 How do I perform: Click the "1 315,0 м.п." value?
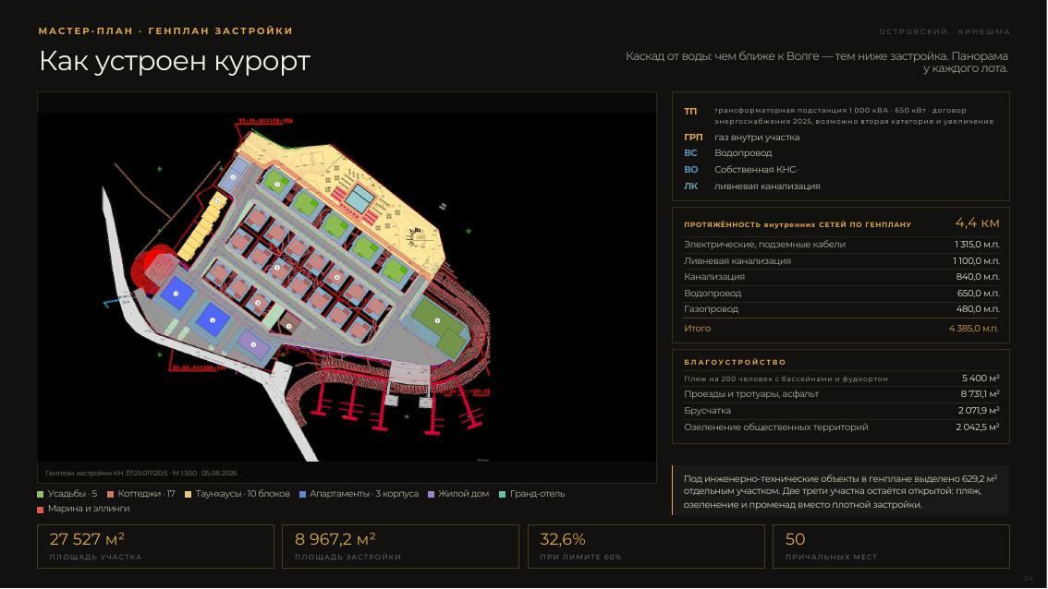click(977, 245)
